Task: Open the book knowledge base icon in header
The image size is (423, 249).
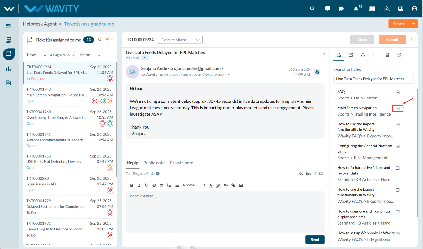Action: tap(372, 9)
